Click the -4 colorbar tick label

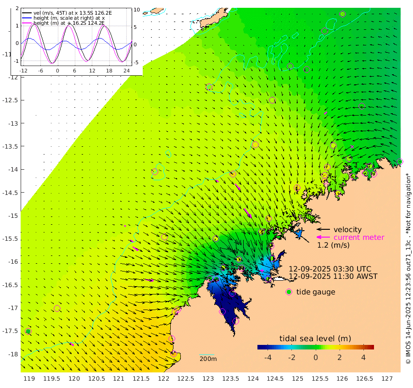(x=268, y=357)
